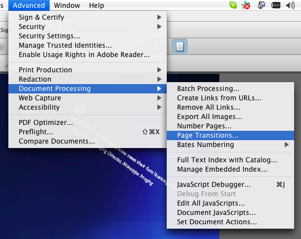Click the green checkmark menu bar icon
The height and width of the screenshot is (239, 301).
(233, 5)
